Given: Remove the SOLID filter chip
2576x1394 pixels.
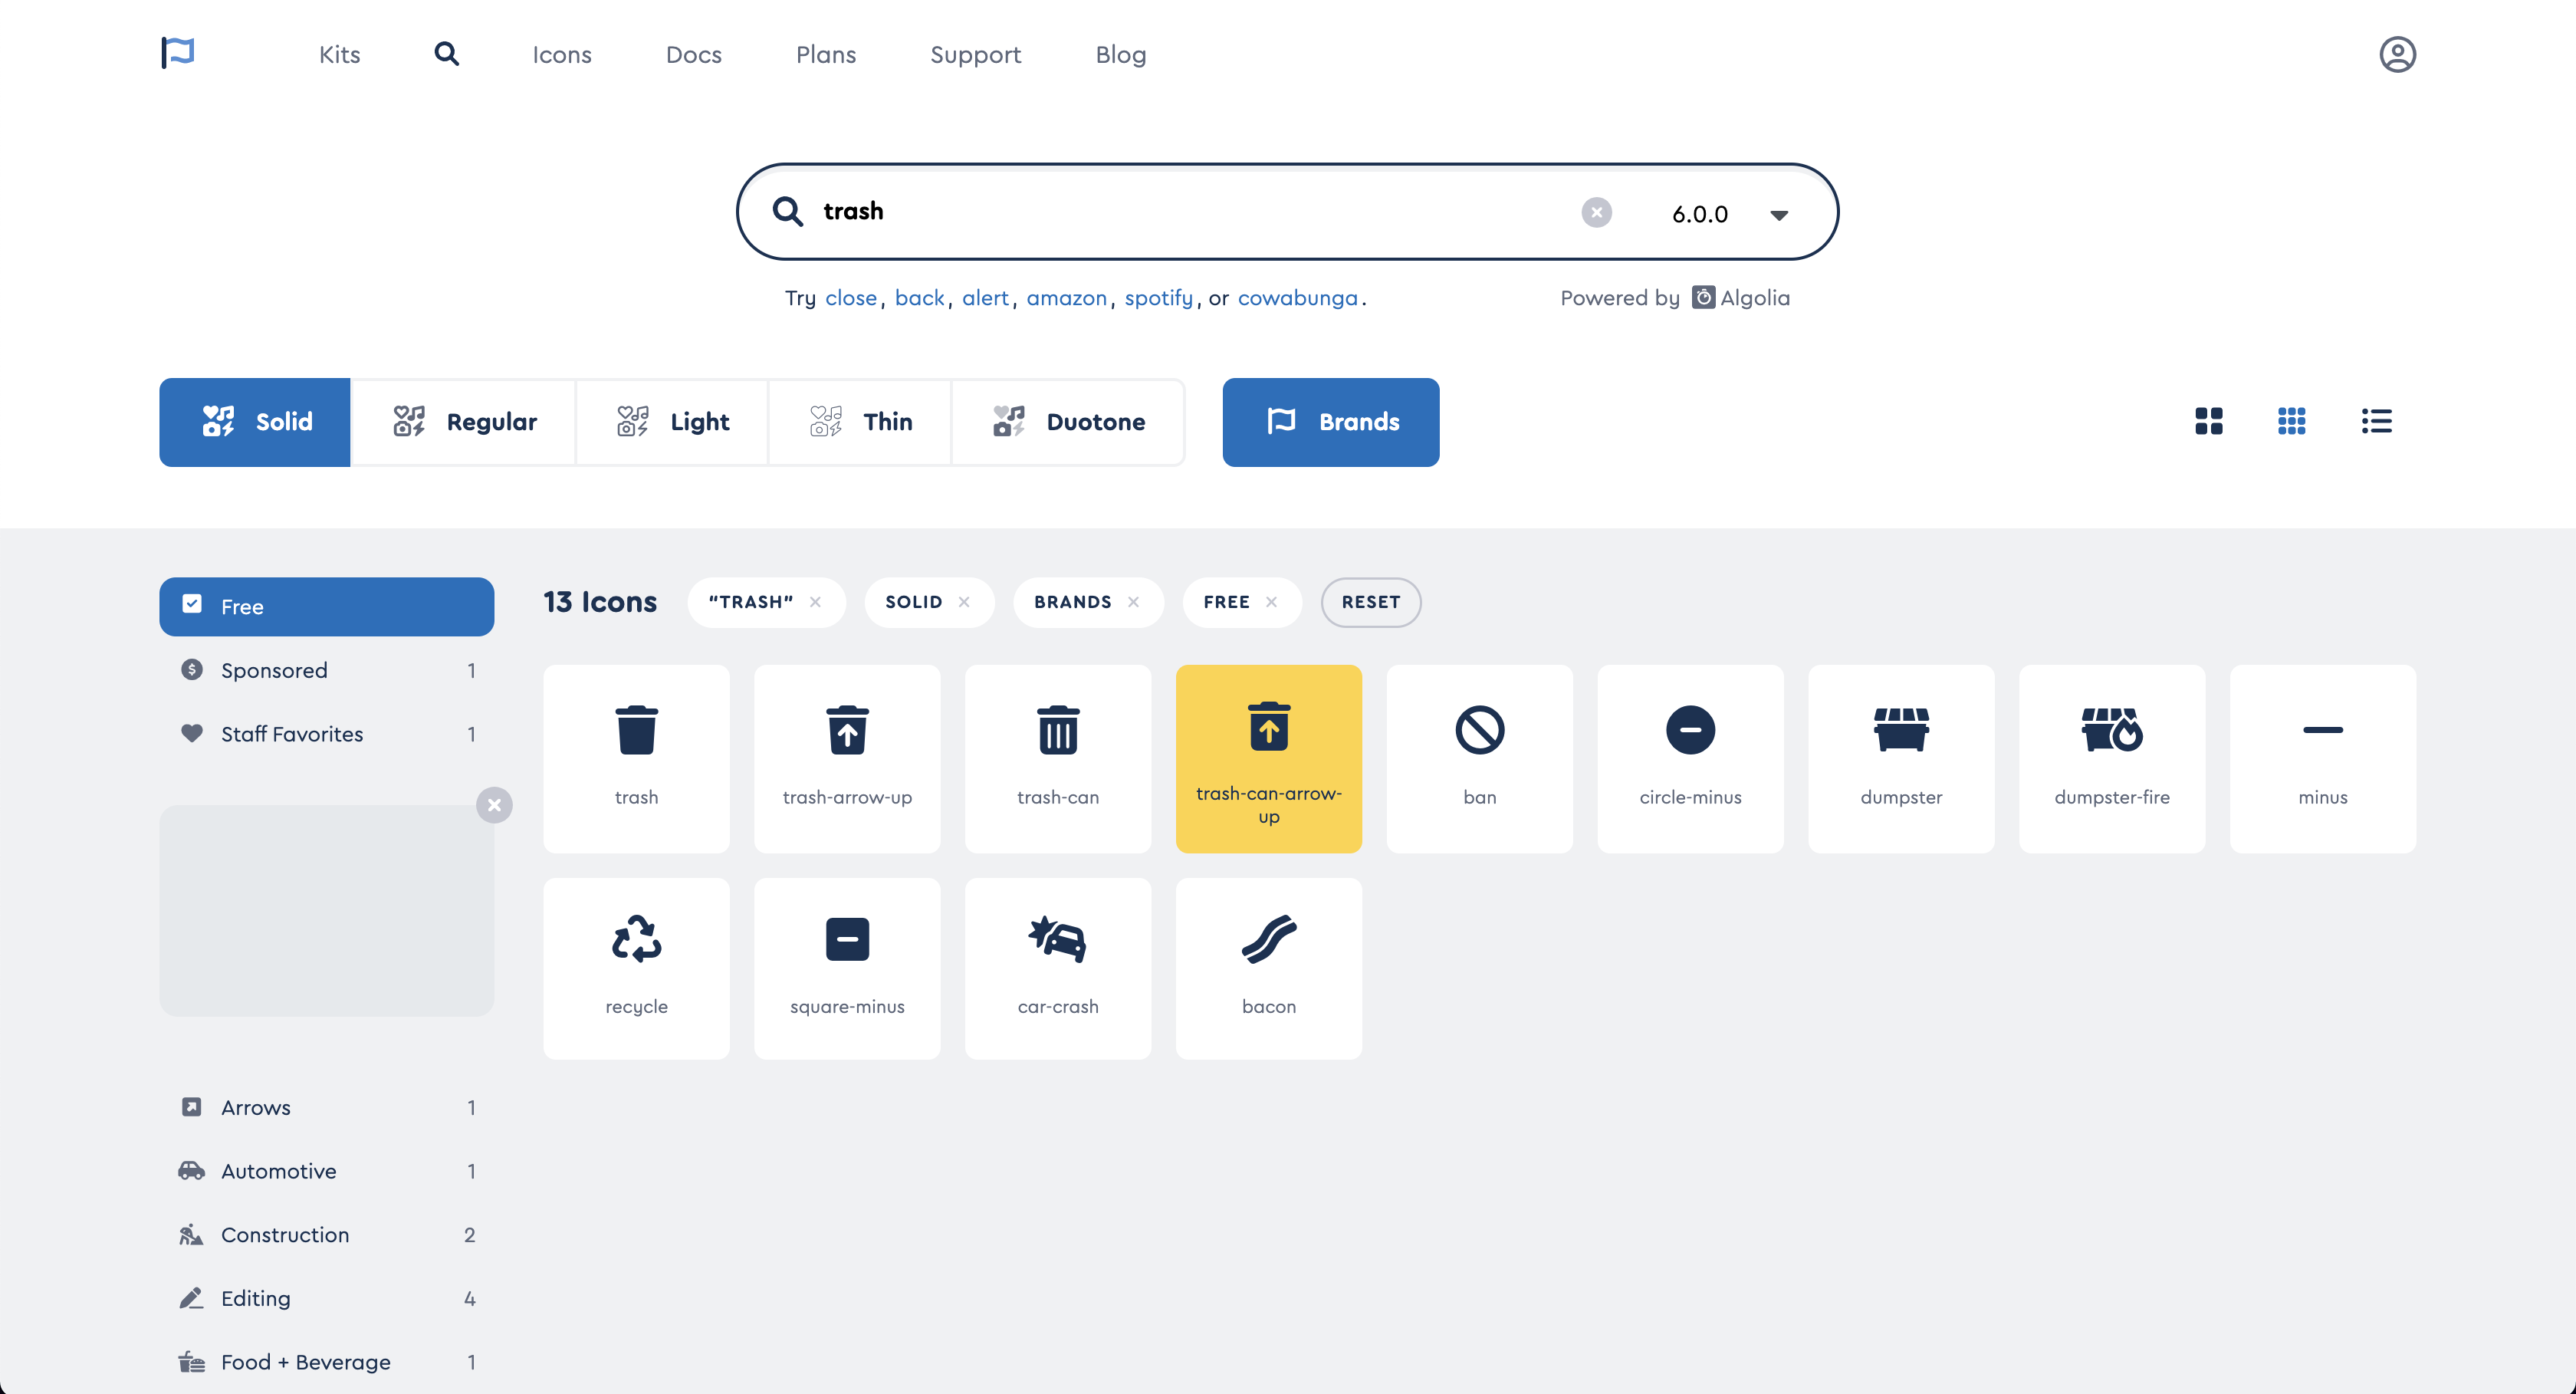Looking at the screenshot, I should click(964, 602).
